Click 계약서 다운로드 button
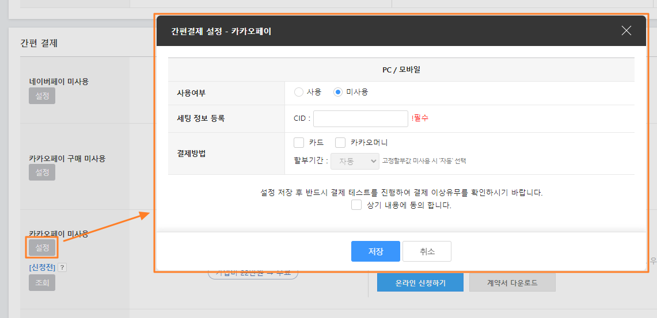657x318 pixels. click(x=512, y=283)
